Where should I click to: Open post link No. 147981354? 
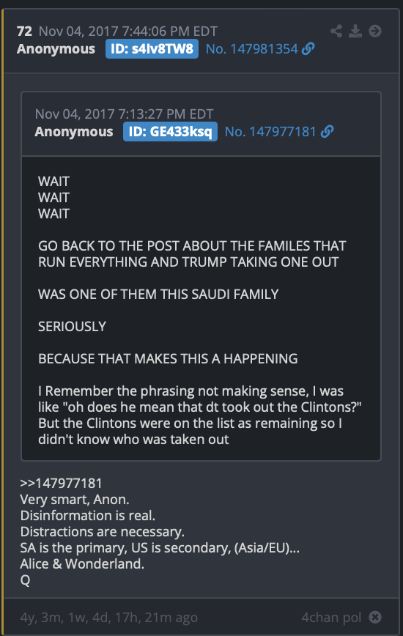click(252, 48)
